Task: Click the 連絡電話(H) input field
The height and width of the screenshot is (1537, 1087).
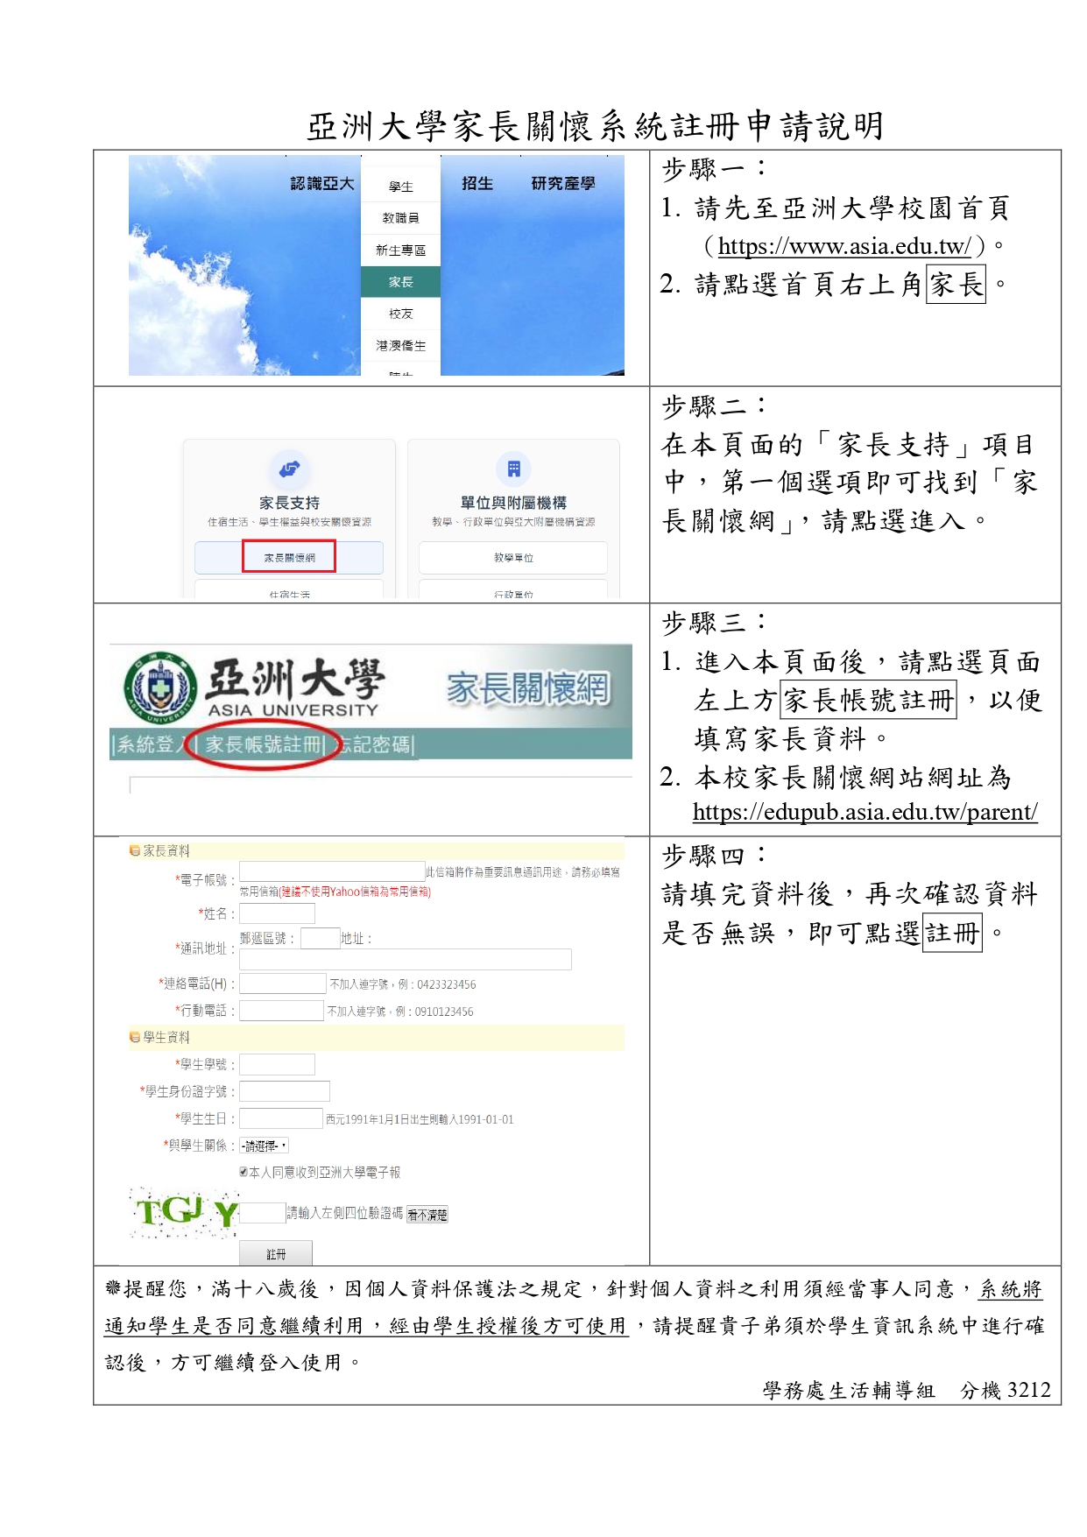Action: [x=283, y=984]
